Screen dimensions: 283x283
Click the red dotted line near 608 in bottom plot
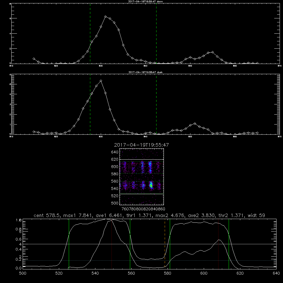point(218,243)
